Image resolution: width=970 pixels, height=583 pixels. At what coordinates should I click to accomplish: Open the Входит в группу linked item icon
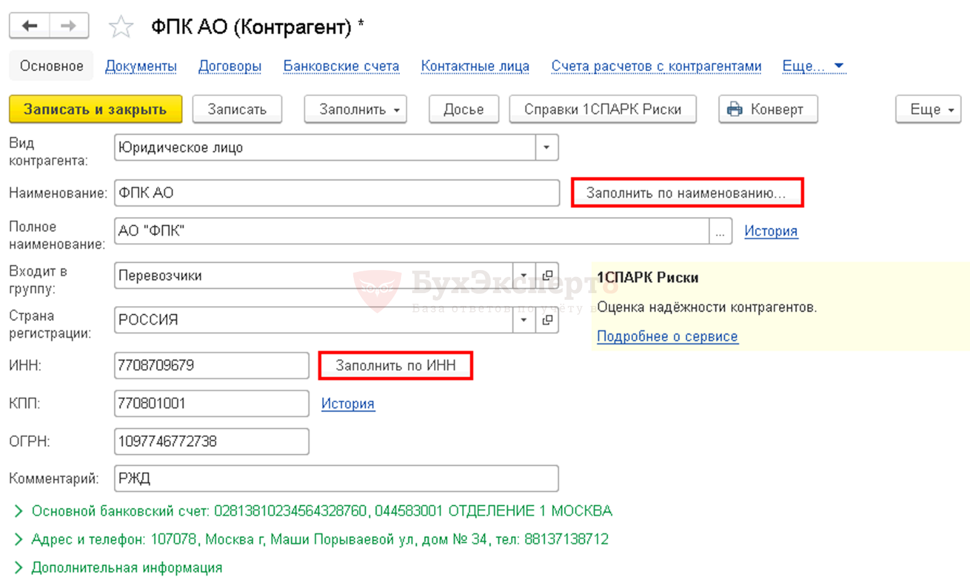pos(547,276)
